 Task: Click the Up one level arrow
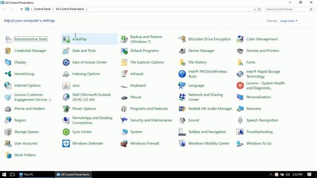coord(21,9)
